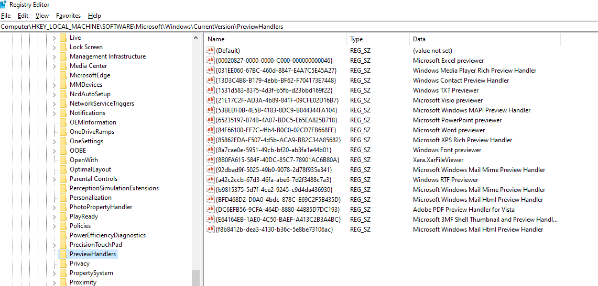Select the PowerEfficiencyDiagnostics key
The image size is (598, 286).
click(107, 235)
